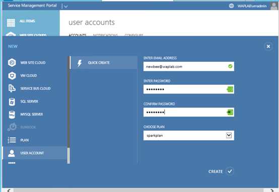This screenshot has width=279, height=192.
Task: Close the New dialog panel
Action: pyautogui.click(x=268, y=46)
